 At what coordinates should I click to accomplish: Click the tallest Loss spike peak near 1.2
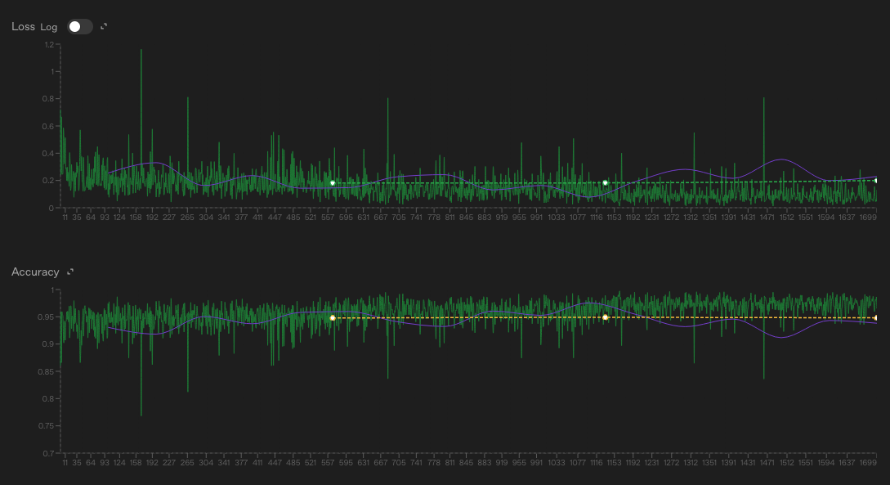pos(141,50)
